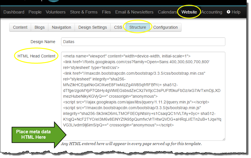Image resolution: width=251 pixels, height=158 pixels.
Task: Click the Help question mark icon
Action: tap(229, 12)
